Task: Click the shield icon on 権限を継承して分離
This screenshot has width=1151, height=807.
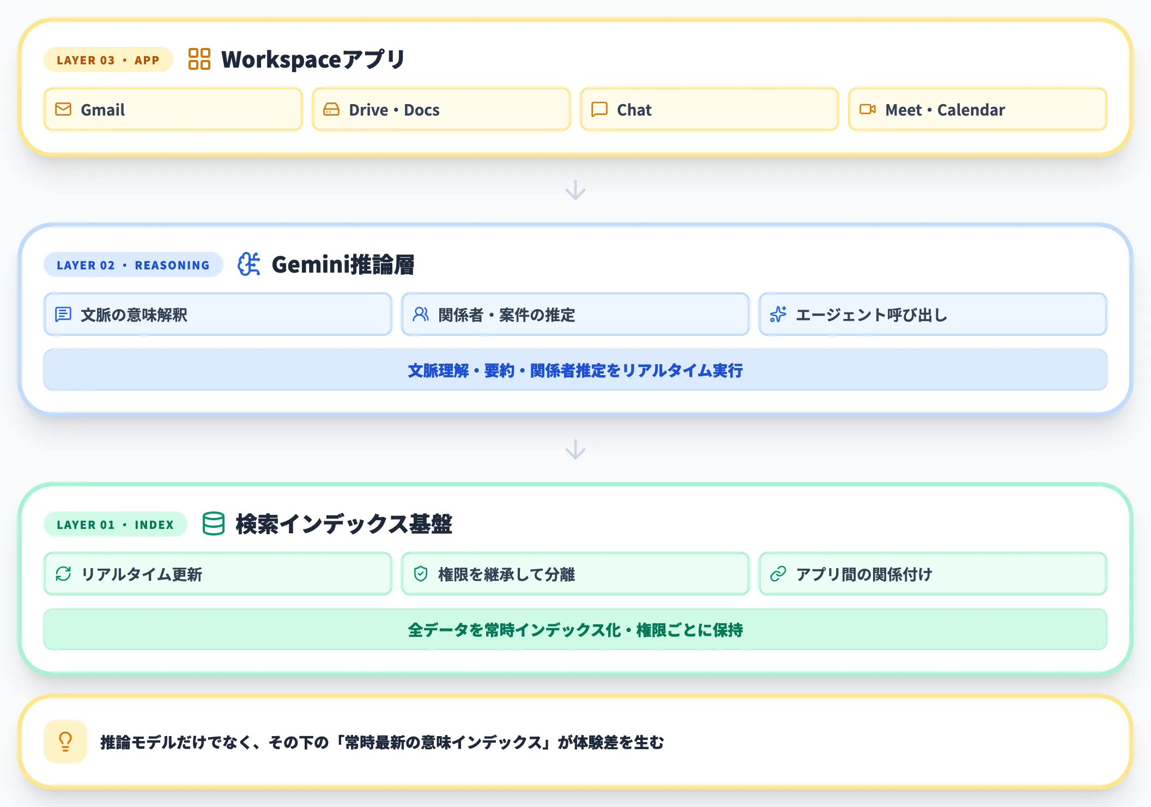Action: tap(420, 574)
